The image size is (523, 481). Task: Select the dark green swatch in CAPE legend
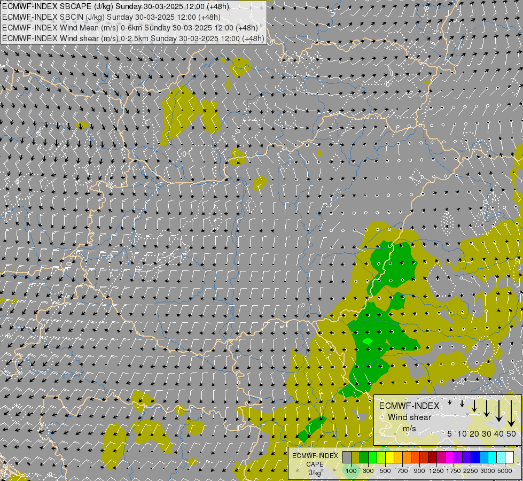coord(364,457)
